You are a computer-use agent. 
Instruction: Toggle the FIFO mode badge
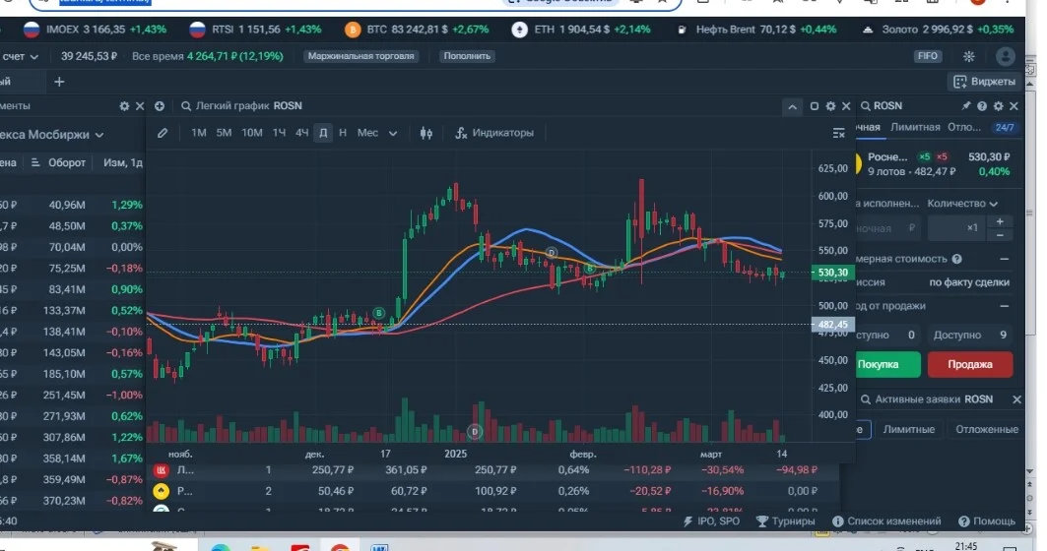(x=928, y=56)
